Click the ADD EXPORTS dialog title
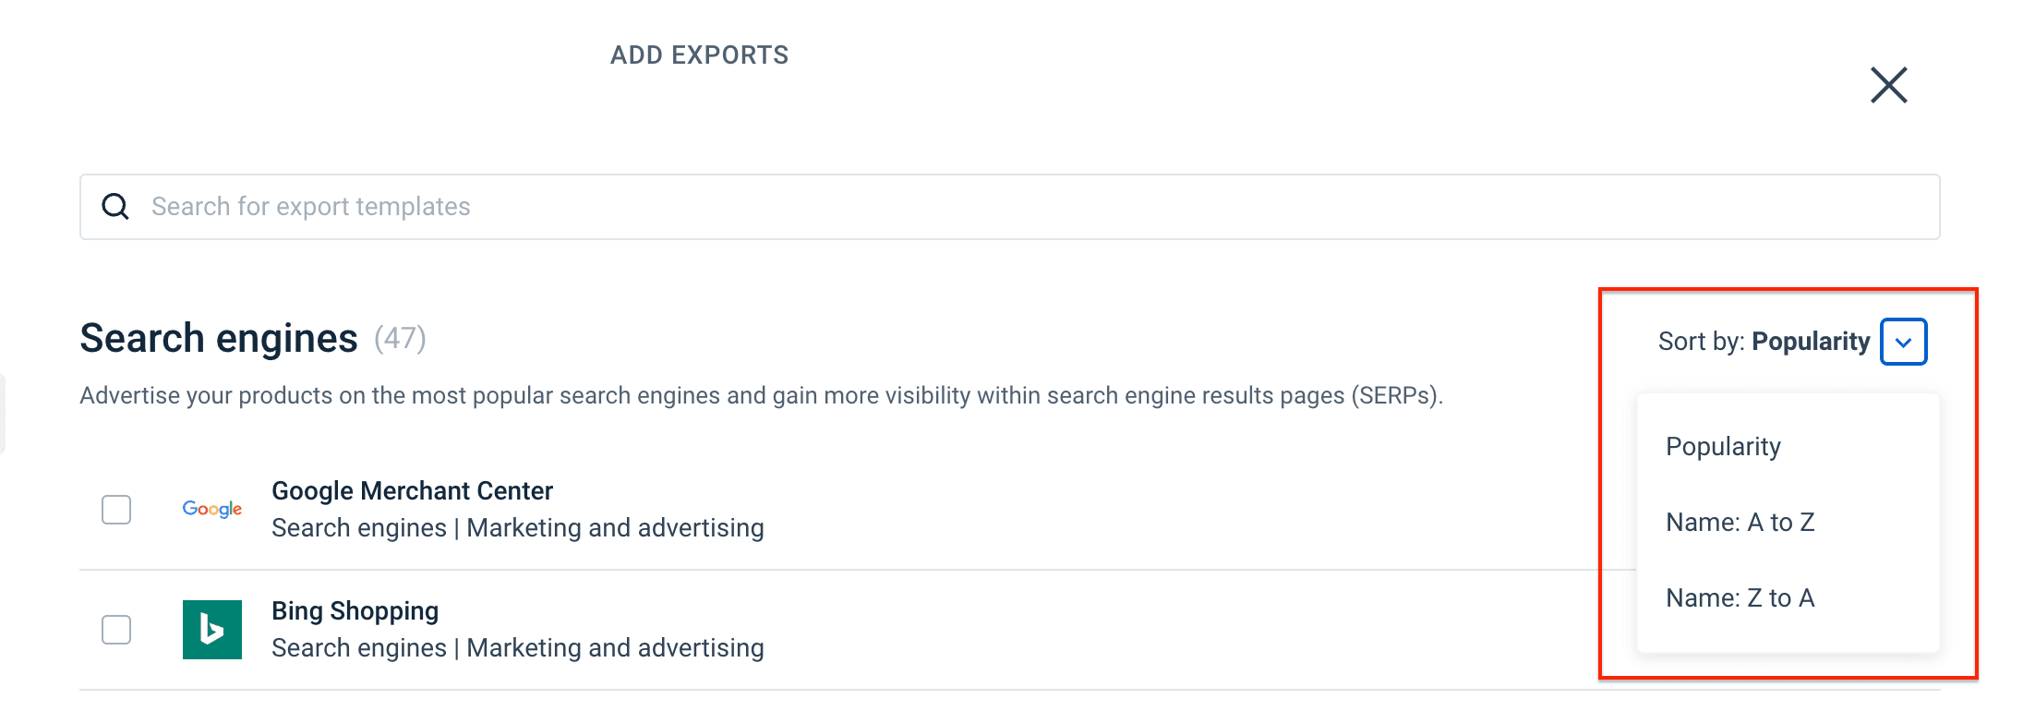The width and height of the screenshot is (2035, 711). (x=699, y=55)
